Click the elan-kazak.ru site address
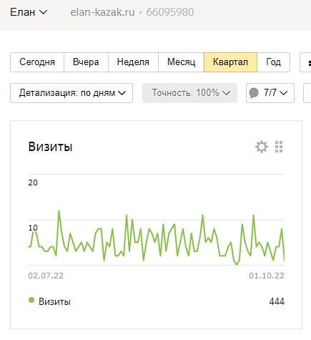Image resolution: width=311 pixels, height=340 pixels. pyautogui.click(x=102, y=12)
